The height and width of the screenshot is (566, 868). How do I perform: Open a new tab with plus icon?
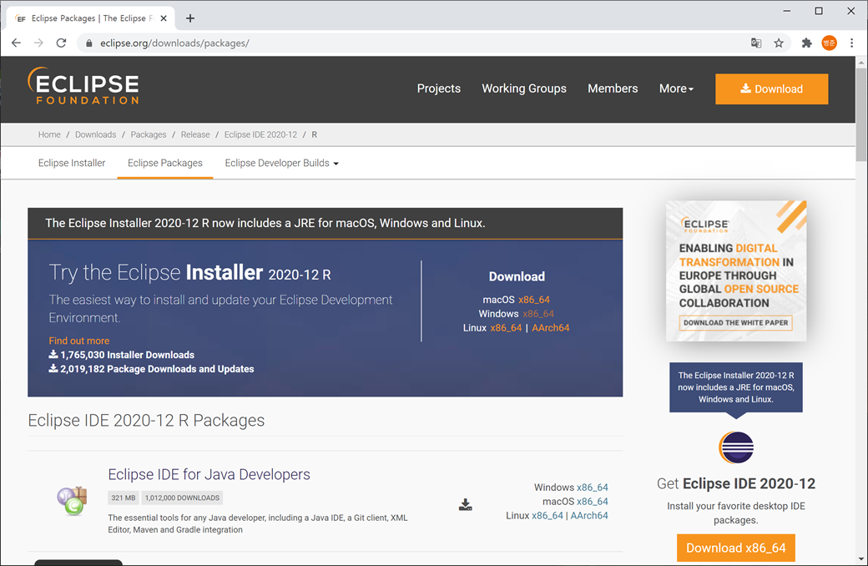pyautogui.click(x=190, y=18)
